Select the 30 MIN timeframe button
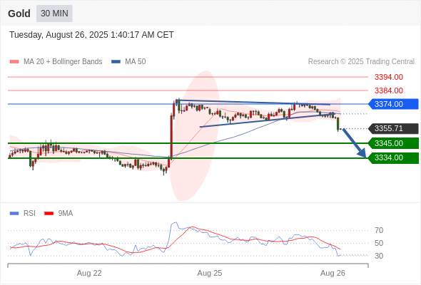 point(54,13)
